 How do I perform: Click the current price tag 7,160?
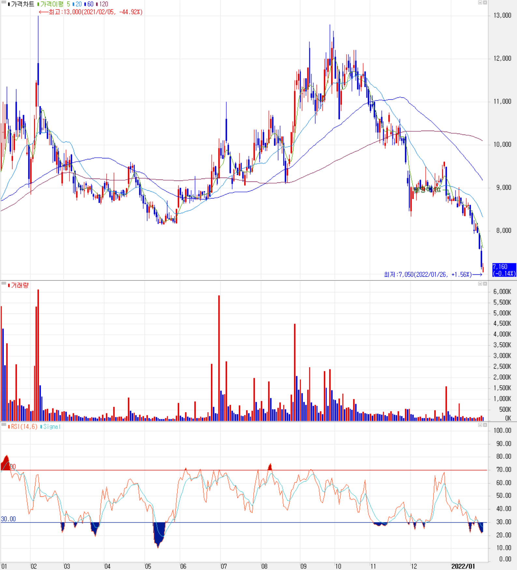(x=504, y=270)
